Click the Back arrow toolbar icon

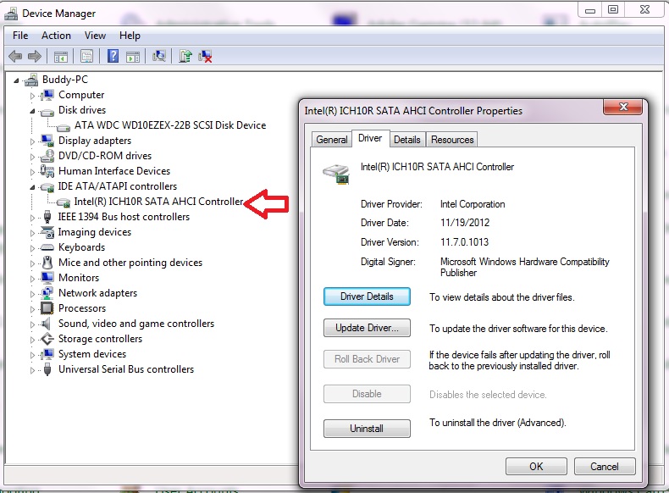tap(15, 56)
